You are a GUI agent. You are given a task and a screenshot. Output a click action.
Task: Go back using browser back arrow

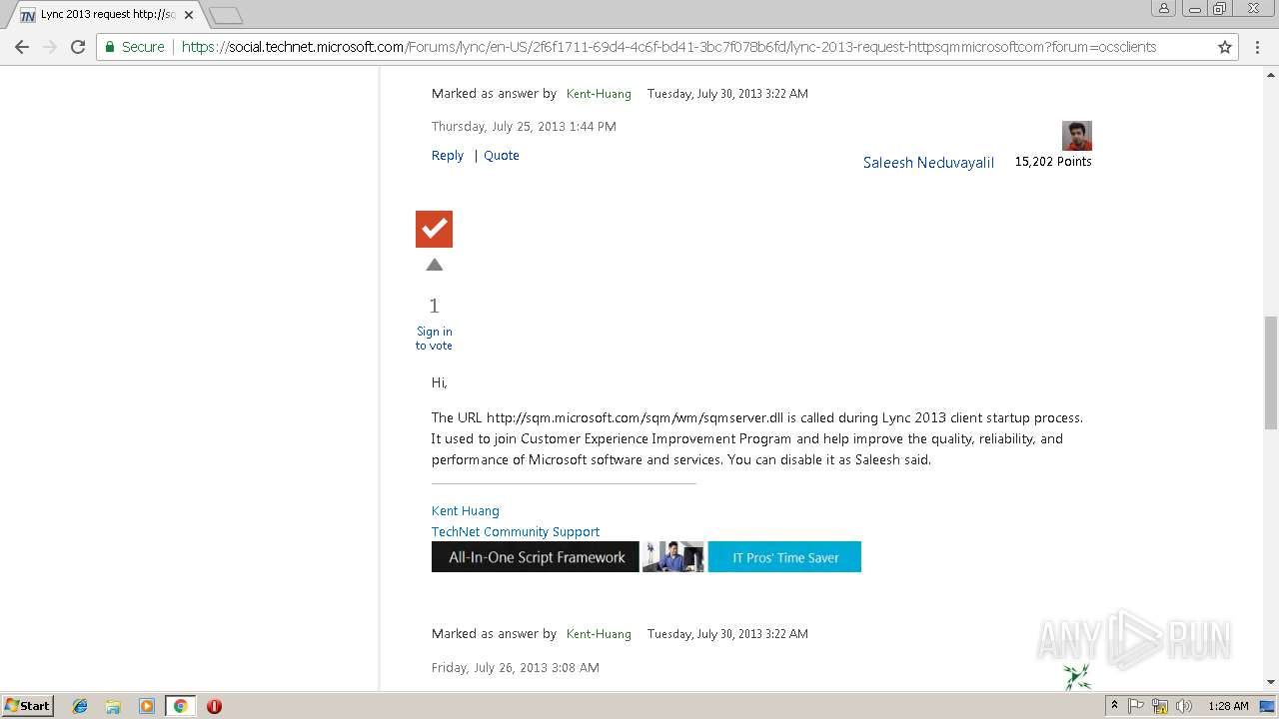(x=22, y=47)
